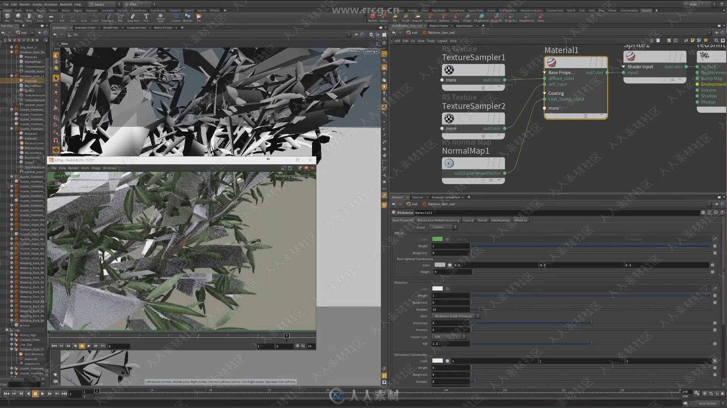The image size is (727, 408).
Task: Take a Redshift Snapshot
Action: pos(417,17)
